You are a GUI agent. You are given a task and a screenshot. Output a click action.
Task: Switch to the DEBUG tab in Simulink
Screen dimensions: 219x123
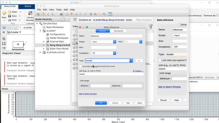pos(28,6)
